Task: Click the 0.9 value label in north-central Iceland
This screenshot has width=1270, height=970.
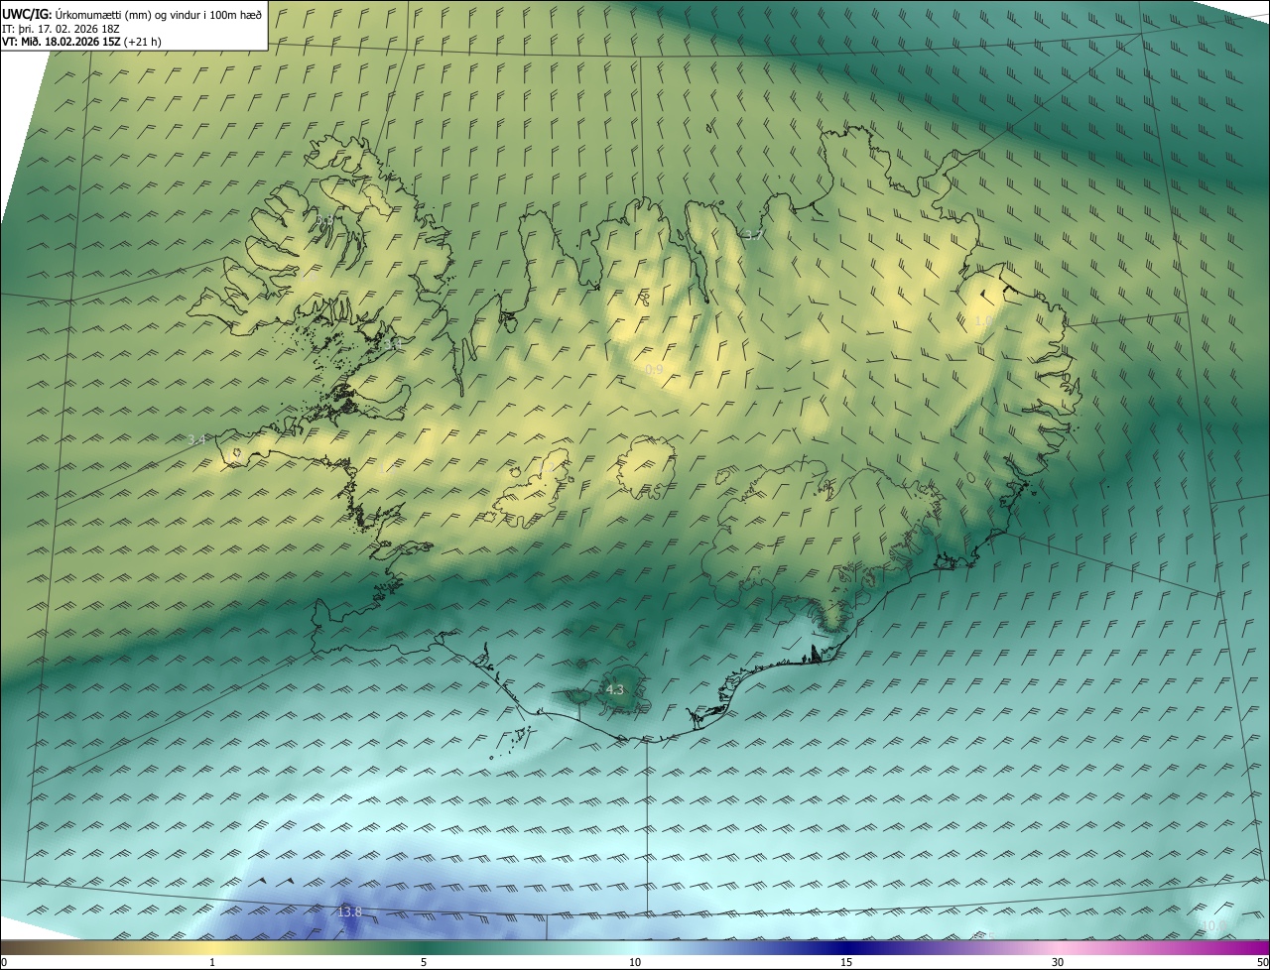Action: [x=654, y=369]
